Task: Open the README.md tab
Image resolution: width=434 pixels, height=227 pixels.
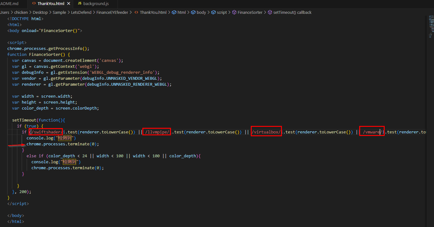Action: tap(9, 3)
